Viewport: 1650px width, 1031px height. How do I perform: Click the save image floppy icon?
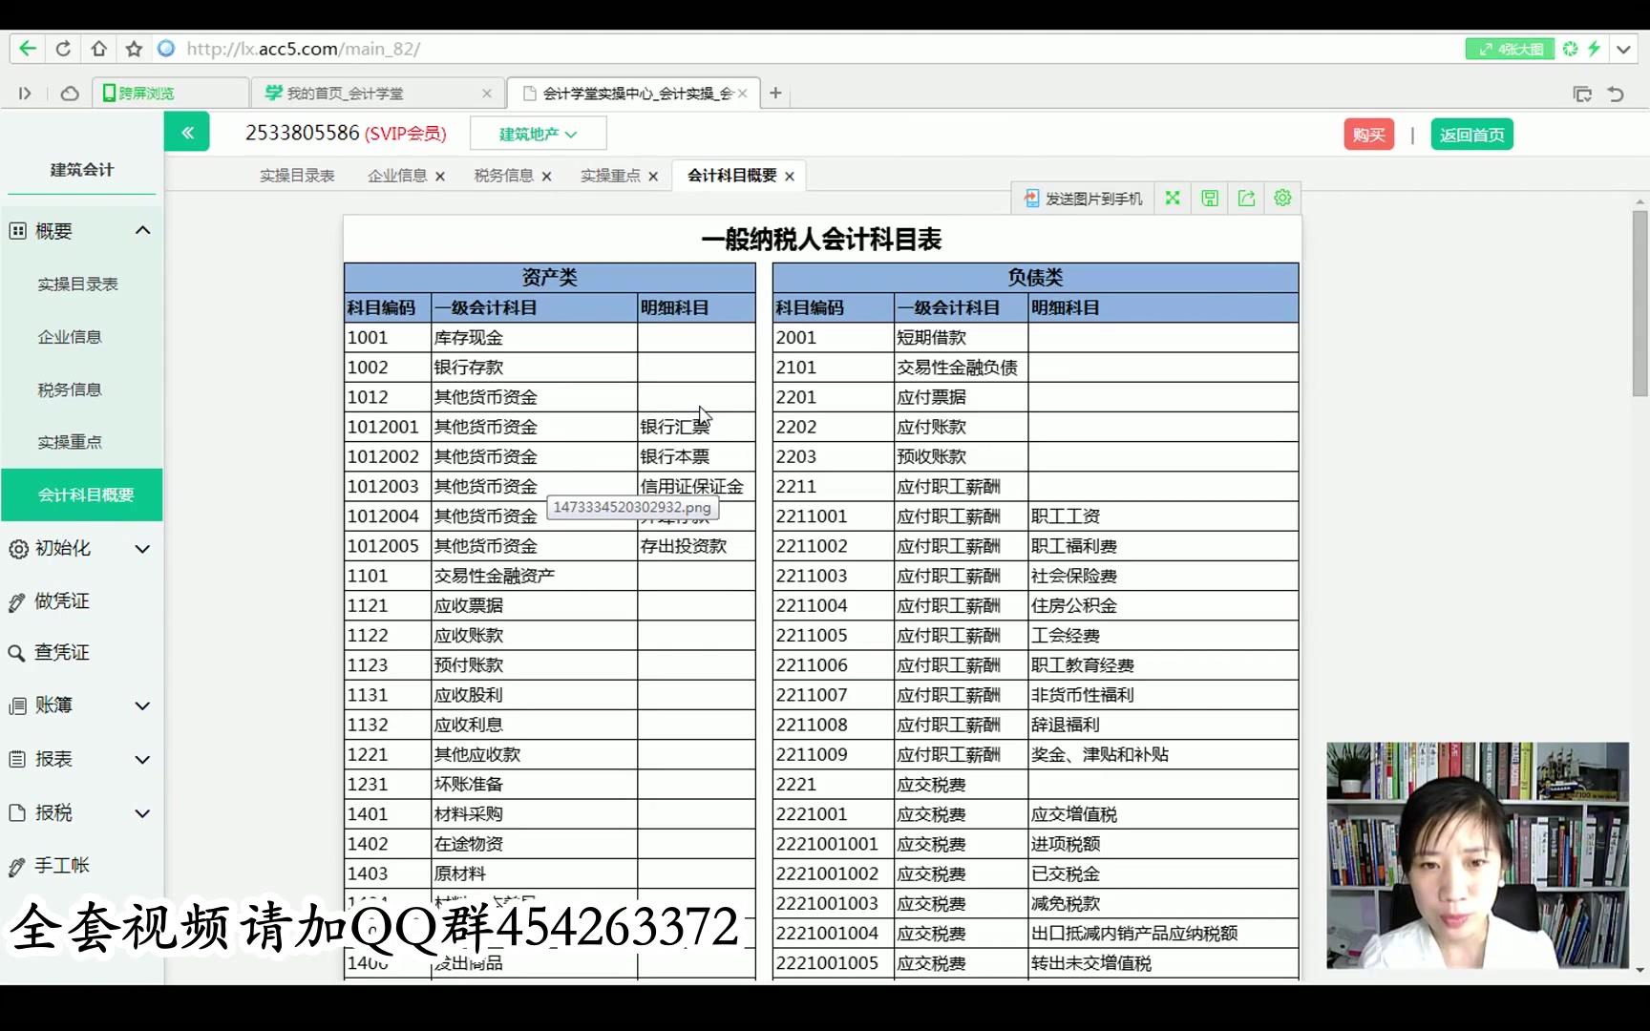1209,198
